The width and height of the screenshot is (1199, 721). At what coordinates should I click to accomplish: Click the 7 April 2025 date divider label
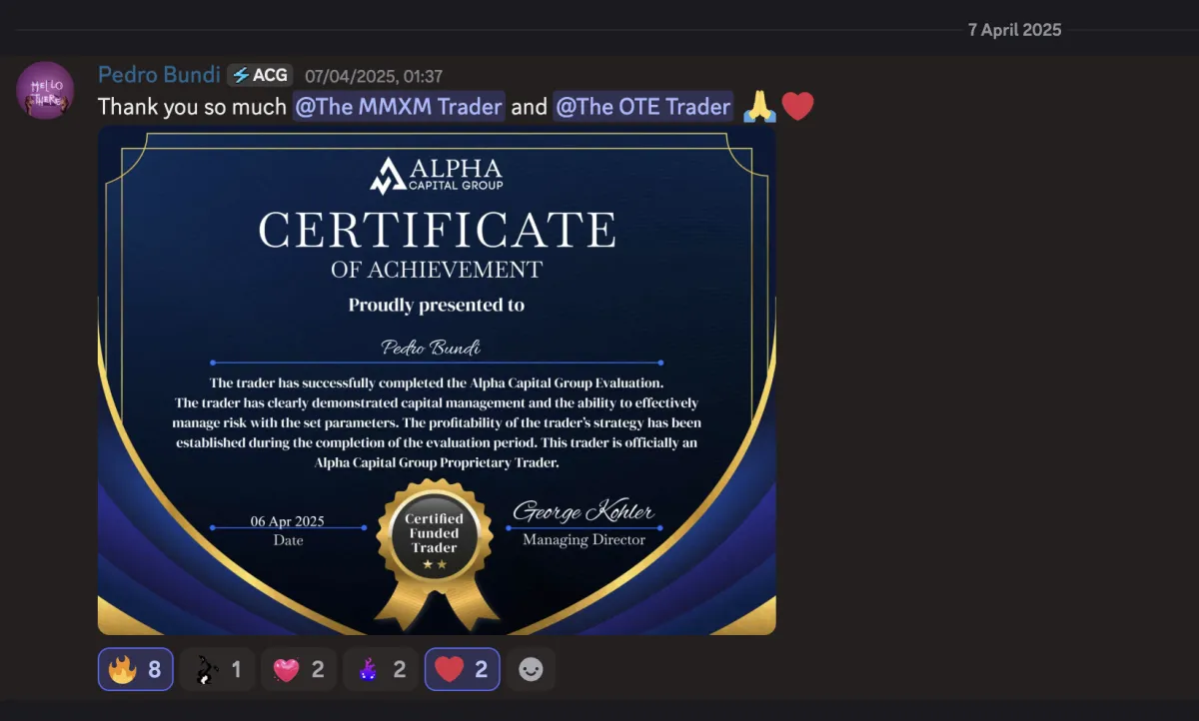click(x=1014, y=30)
